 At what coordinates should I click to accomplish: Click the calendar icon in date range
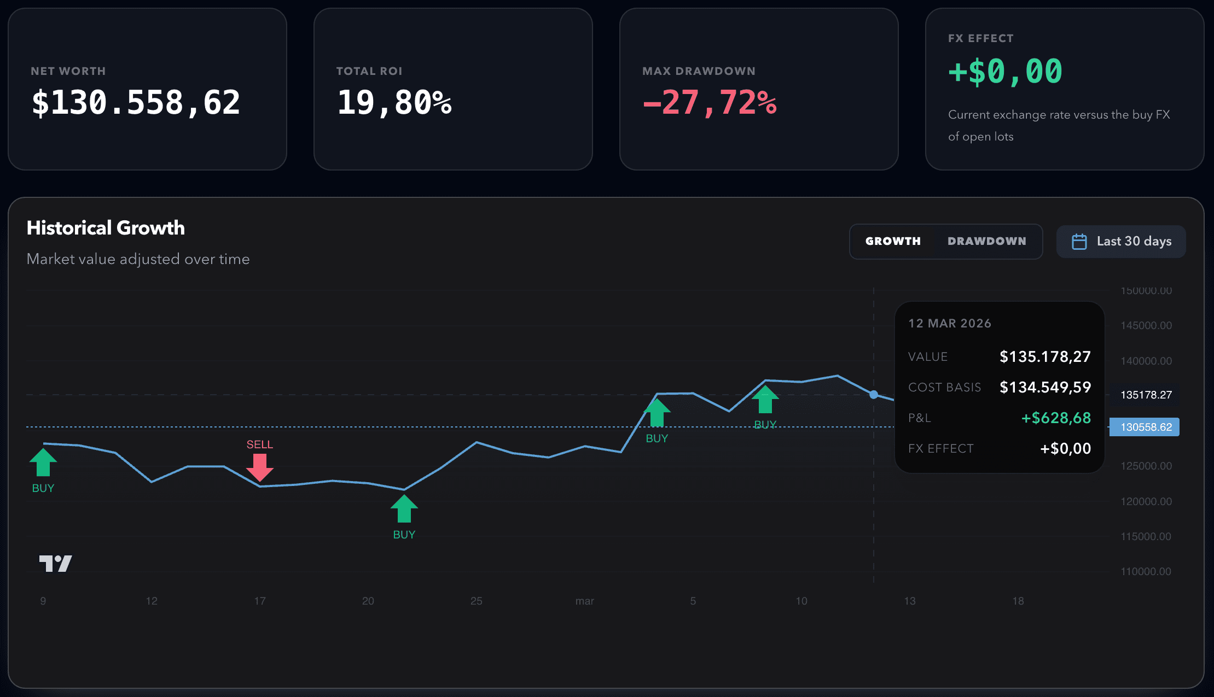(x=1079, y=242)
